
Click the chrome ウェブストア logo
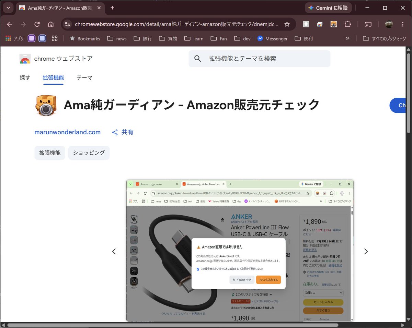(56, 59)
